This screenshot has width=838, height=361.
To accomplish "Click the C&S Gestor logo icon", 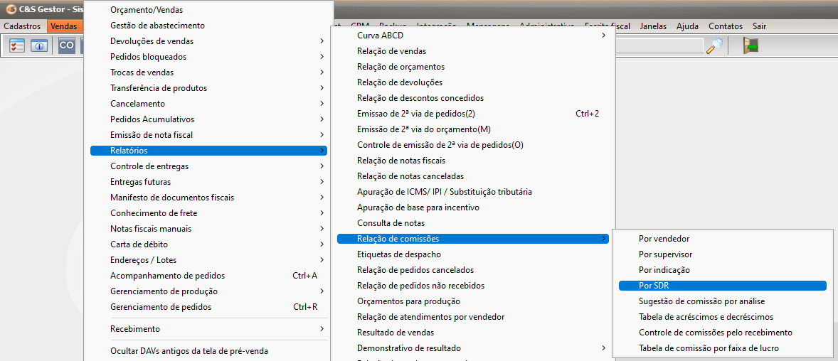I will click(x=10, y=9).
